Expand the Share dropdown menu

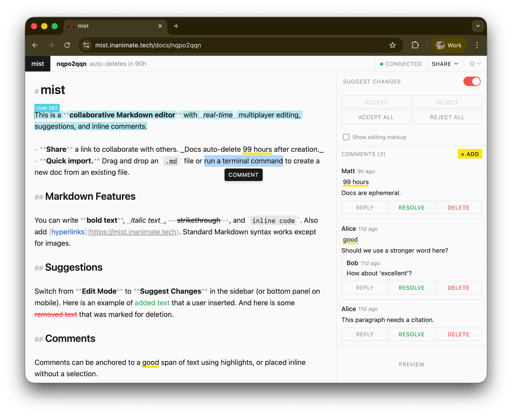(x=445, y=64)
